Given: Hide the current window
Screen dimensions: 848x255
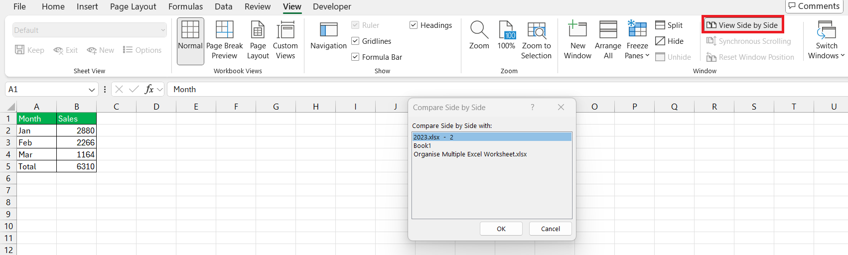Looking at the screenshot, I should (x=669, y=41).
